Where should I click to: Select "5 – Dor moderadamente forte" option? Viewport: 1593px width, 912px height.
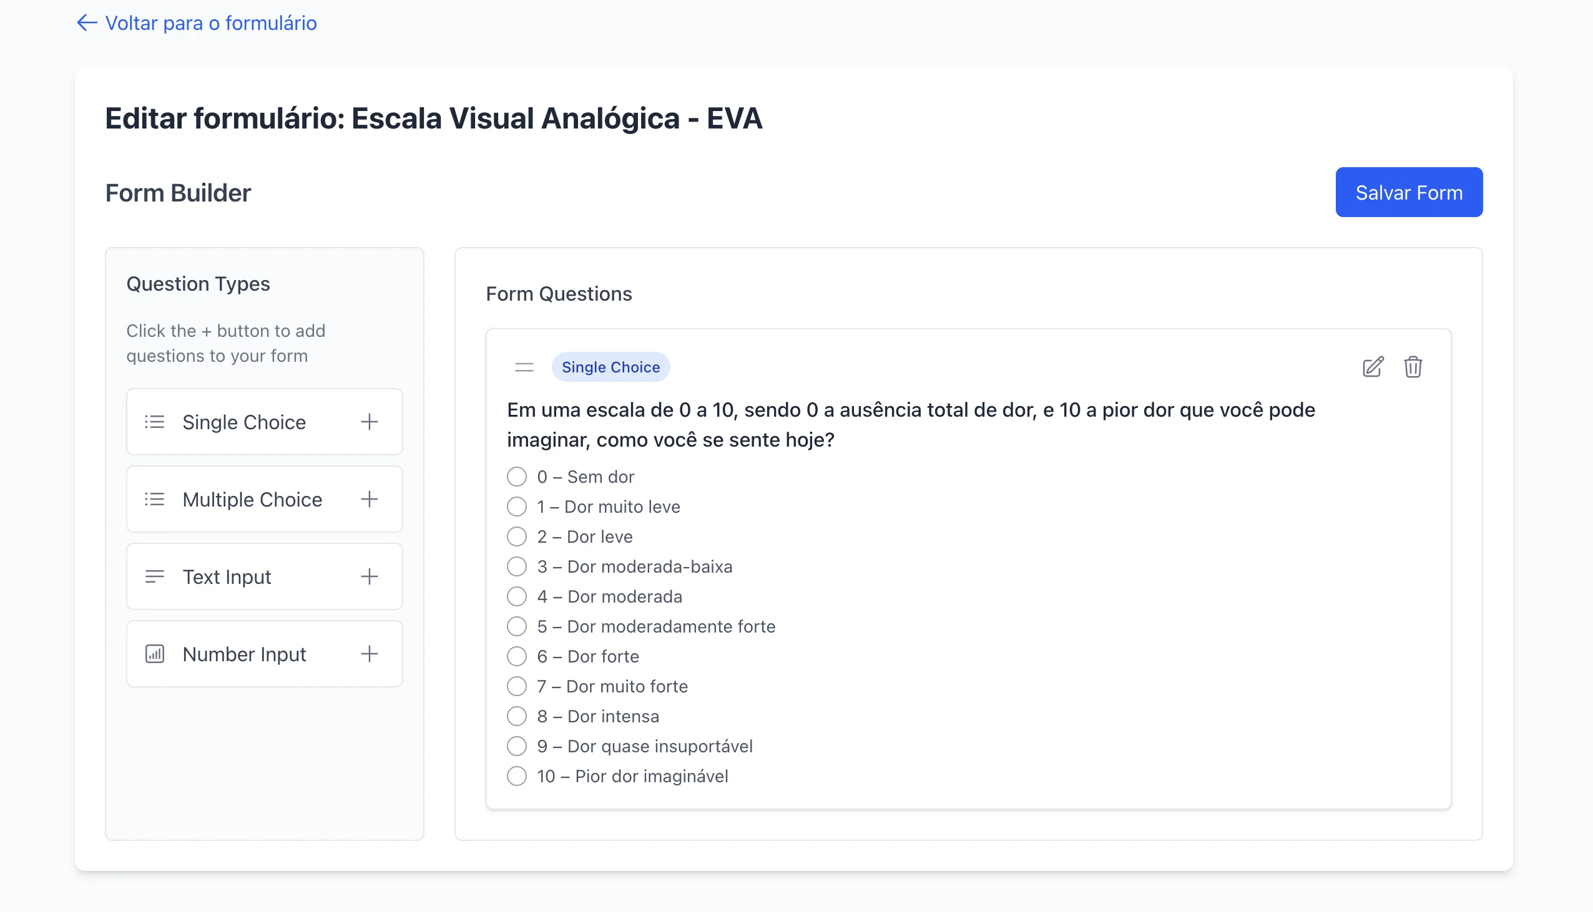[517, 626]
